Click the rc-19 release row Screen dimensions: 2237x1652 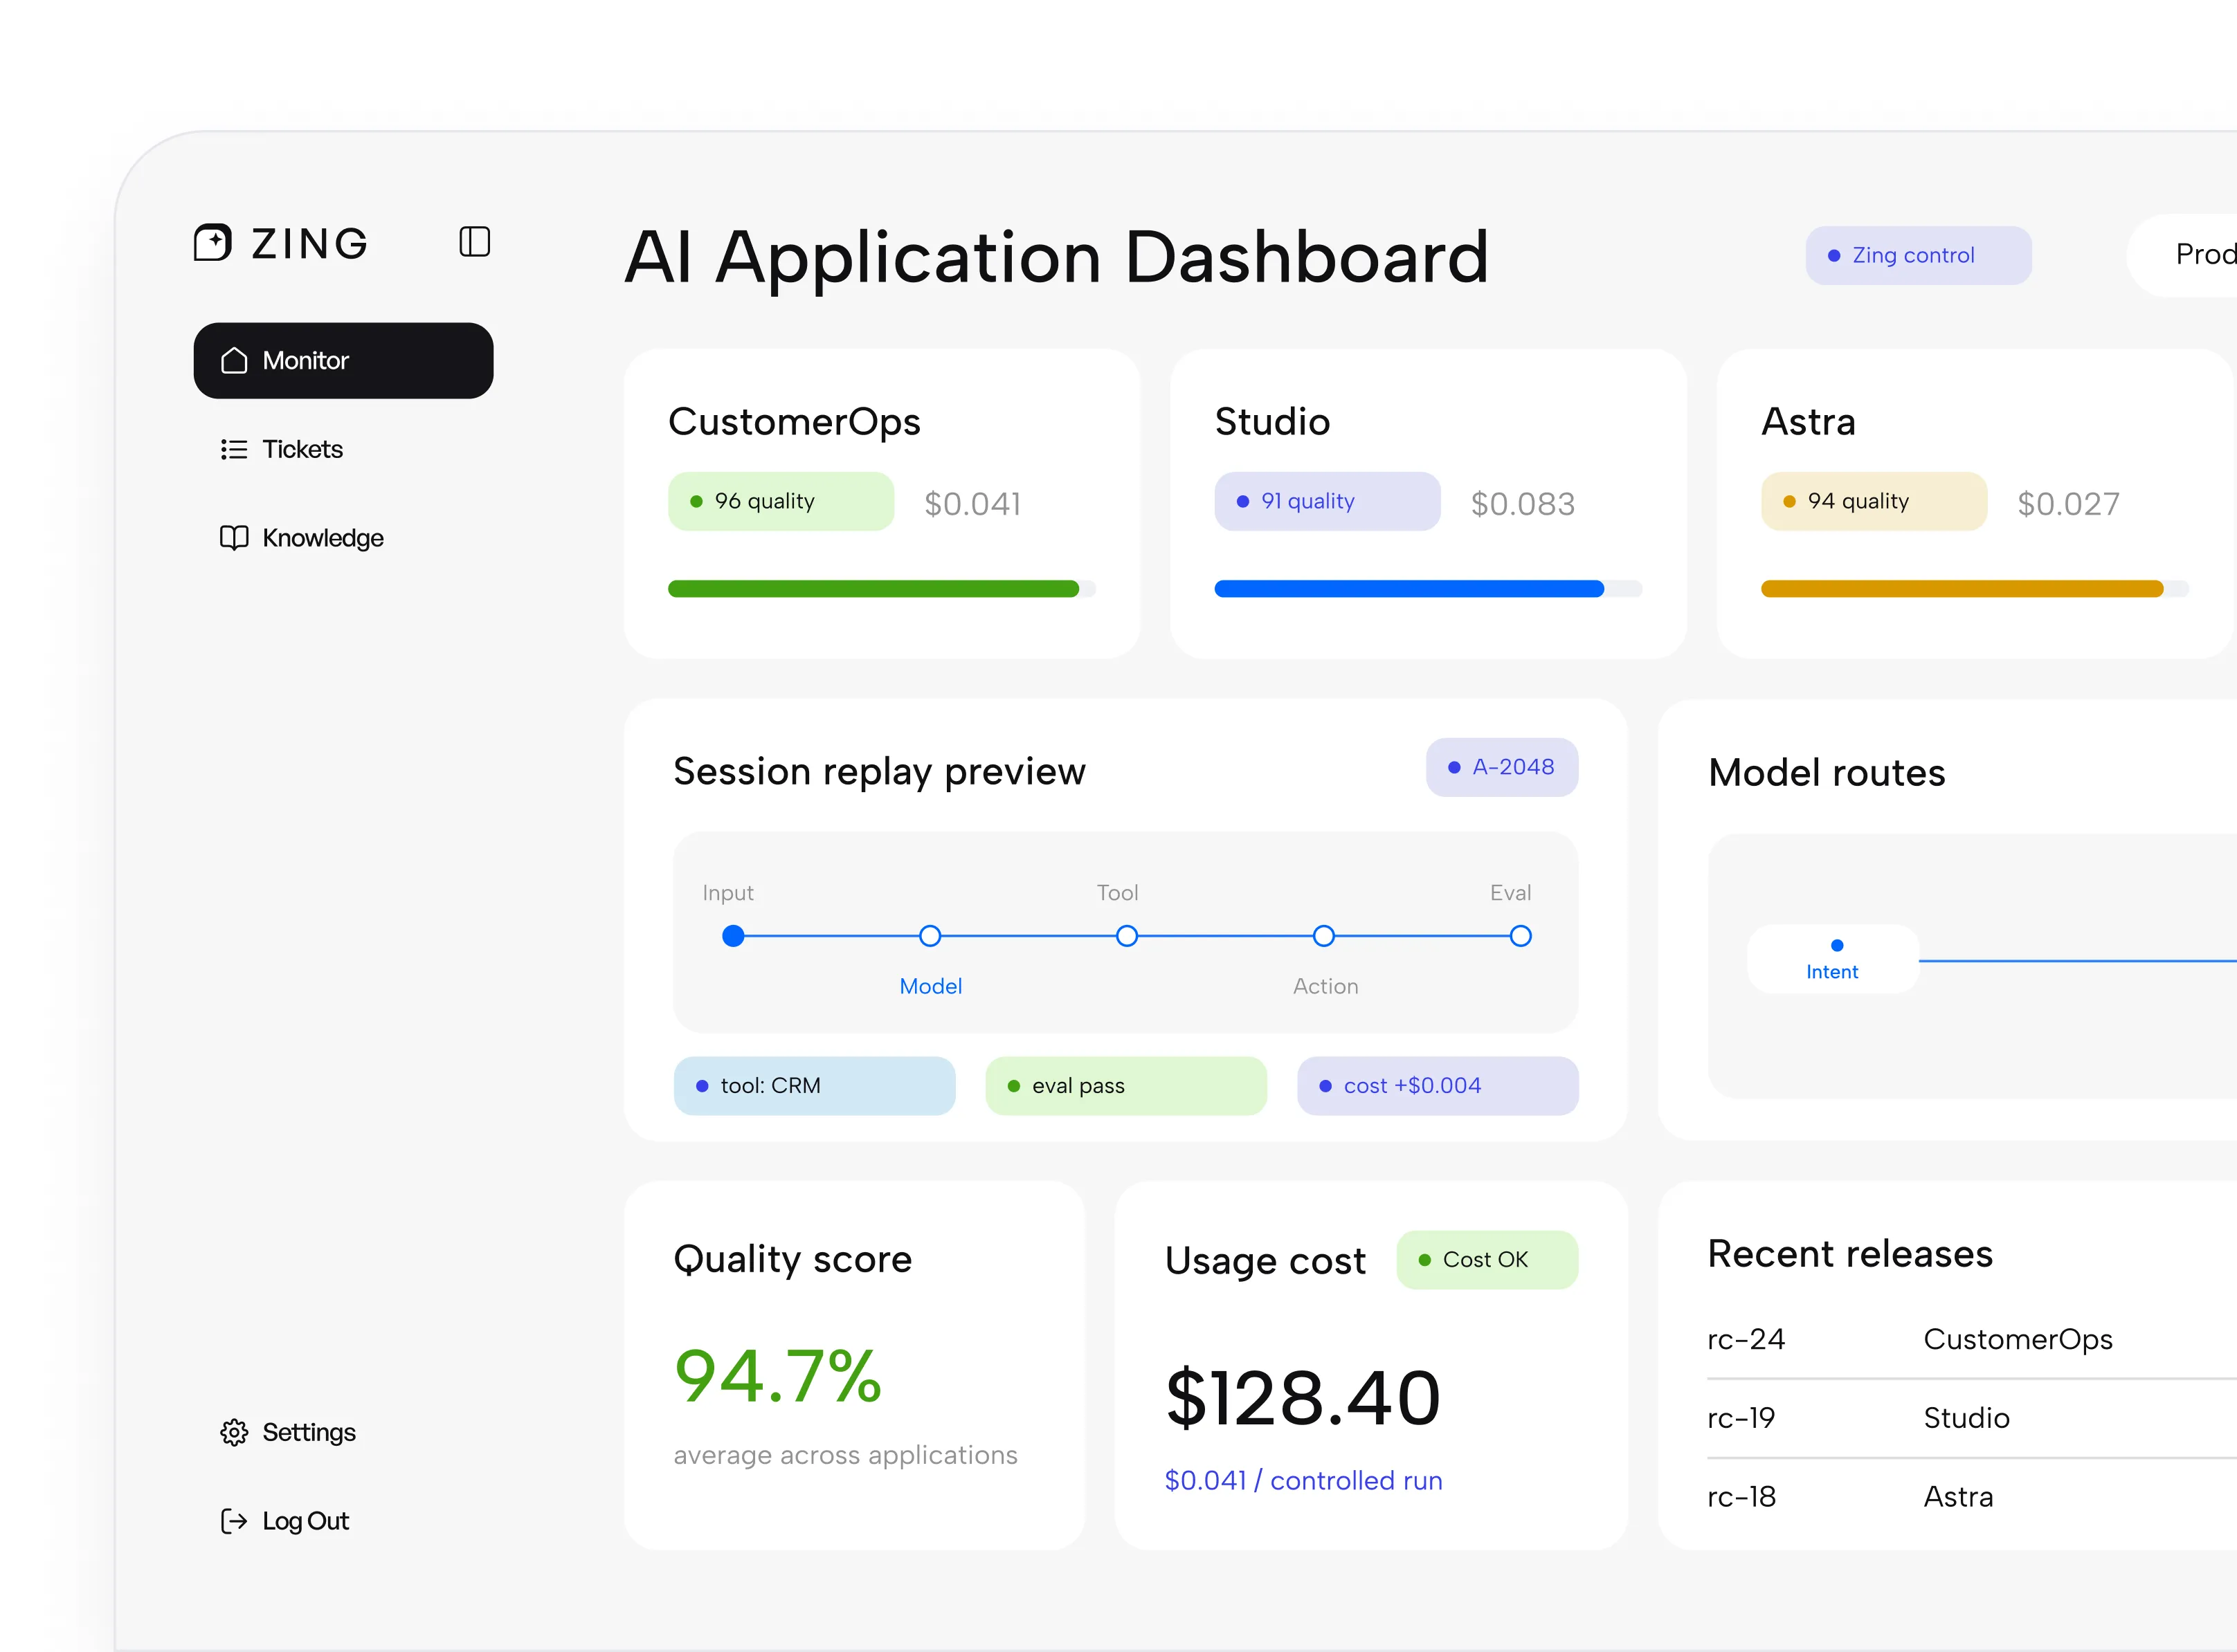click(1972, 1419)
